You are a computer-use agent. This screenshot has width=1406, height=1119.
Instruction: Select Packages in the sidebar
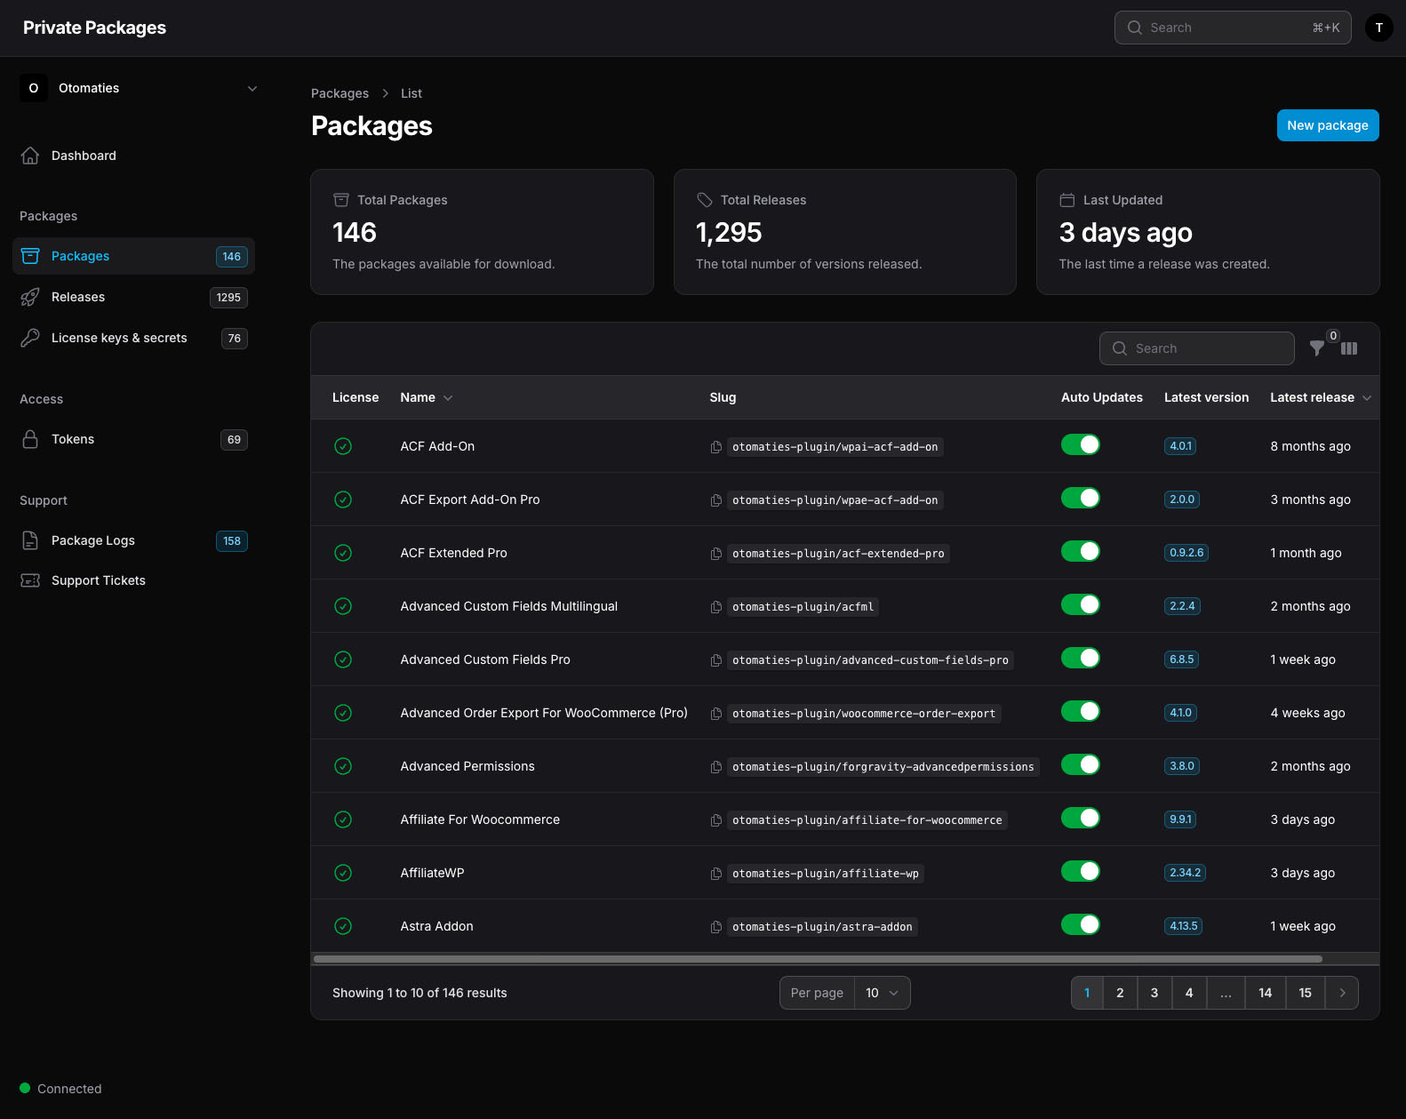133,256
